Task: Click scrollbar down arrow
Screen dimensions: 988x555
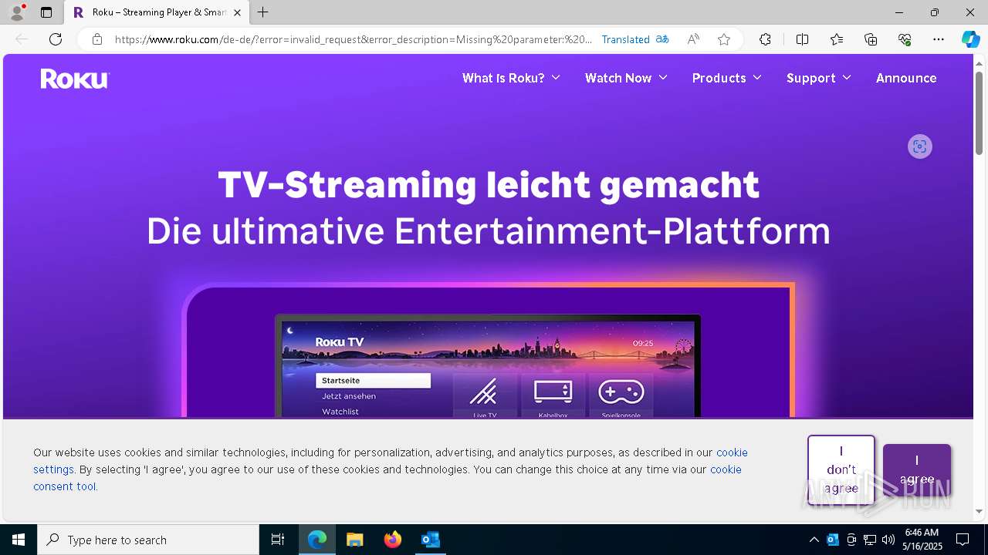Action: [980, 511]
